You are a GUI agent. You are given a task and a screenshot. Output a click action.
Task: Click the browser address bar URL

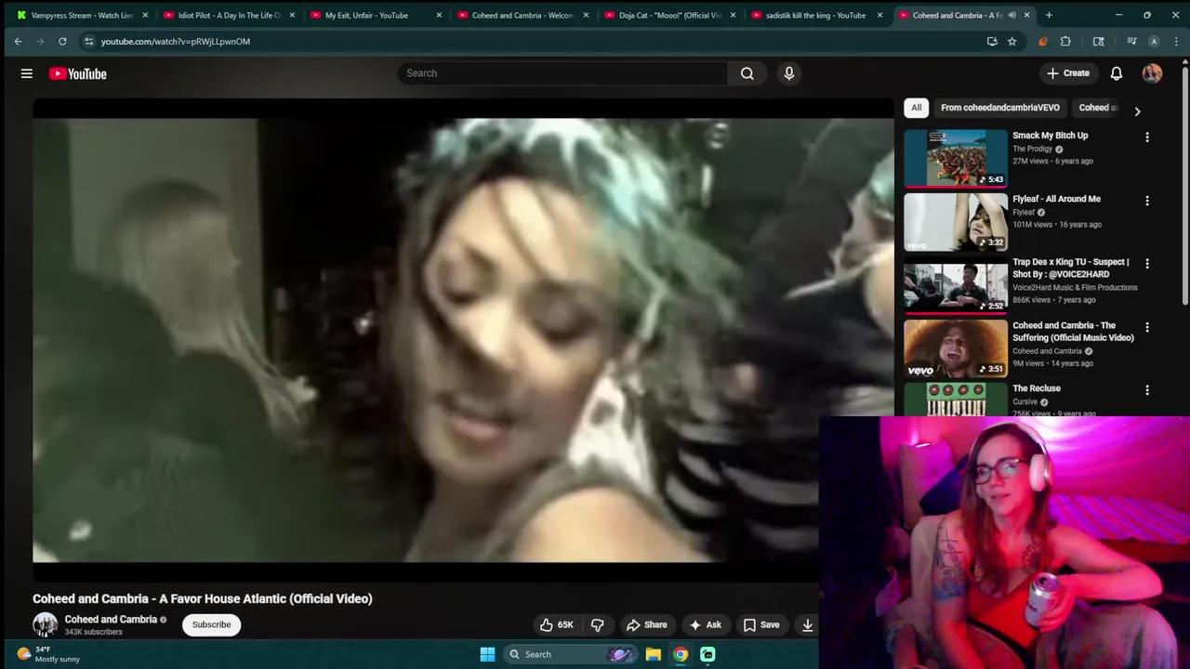(x=175, y=41)
